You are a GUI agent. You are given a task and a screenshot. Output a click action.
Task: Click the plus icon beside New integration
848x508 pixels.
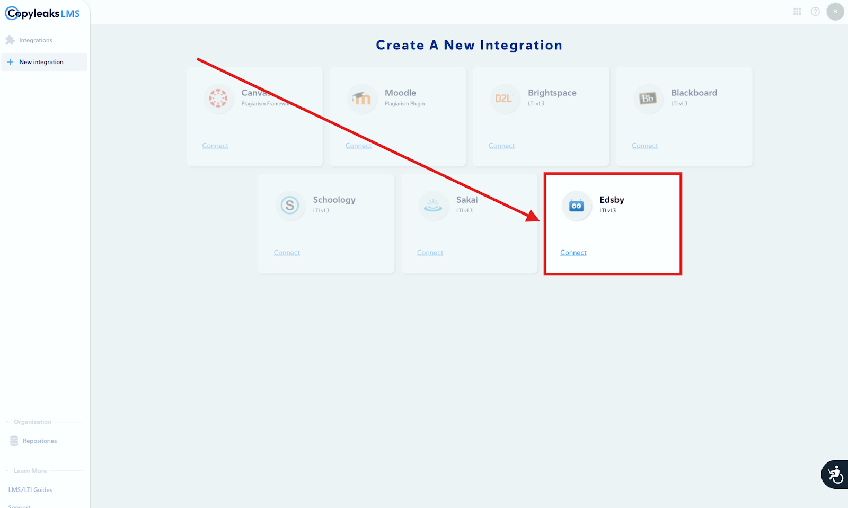[10, 62]
